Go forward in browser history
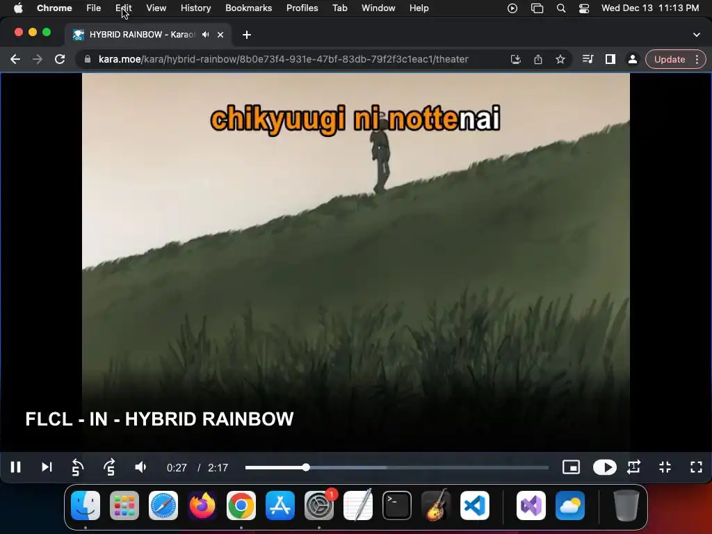 [x=38, y=59]
